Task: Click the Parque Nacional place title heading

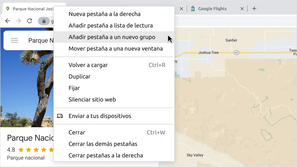Action: (x=30, y=138)
